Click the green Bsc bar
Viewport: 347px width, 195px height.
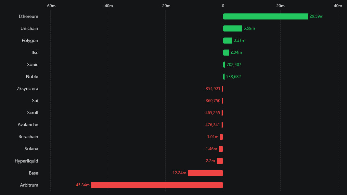[x=226, y=52]
